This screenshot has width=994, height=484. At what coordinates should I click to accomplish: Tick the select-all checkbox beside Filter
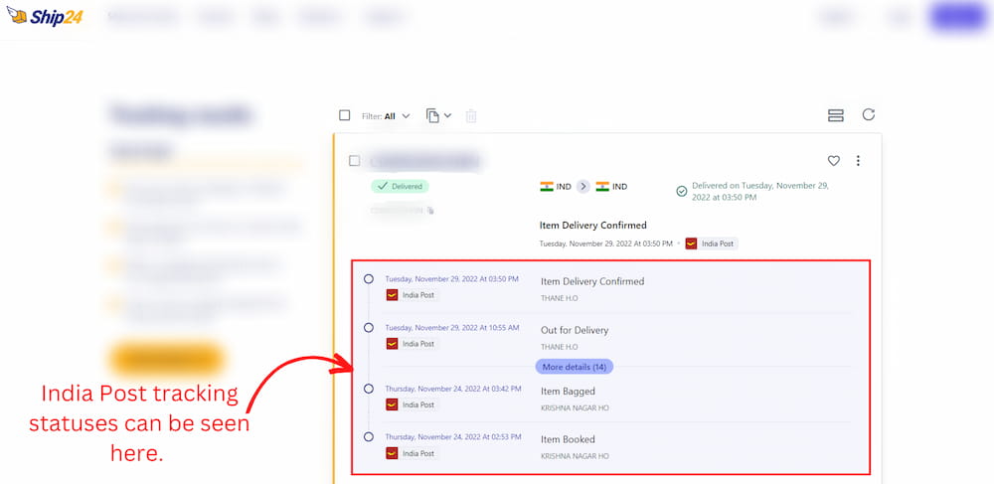click(x=344, y=115)
